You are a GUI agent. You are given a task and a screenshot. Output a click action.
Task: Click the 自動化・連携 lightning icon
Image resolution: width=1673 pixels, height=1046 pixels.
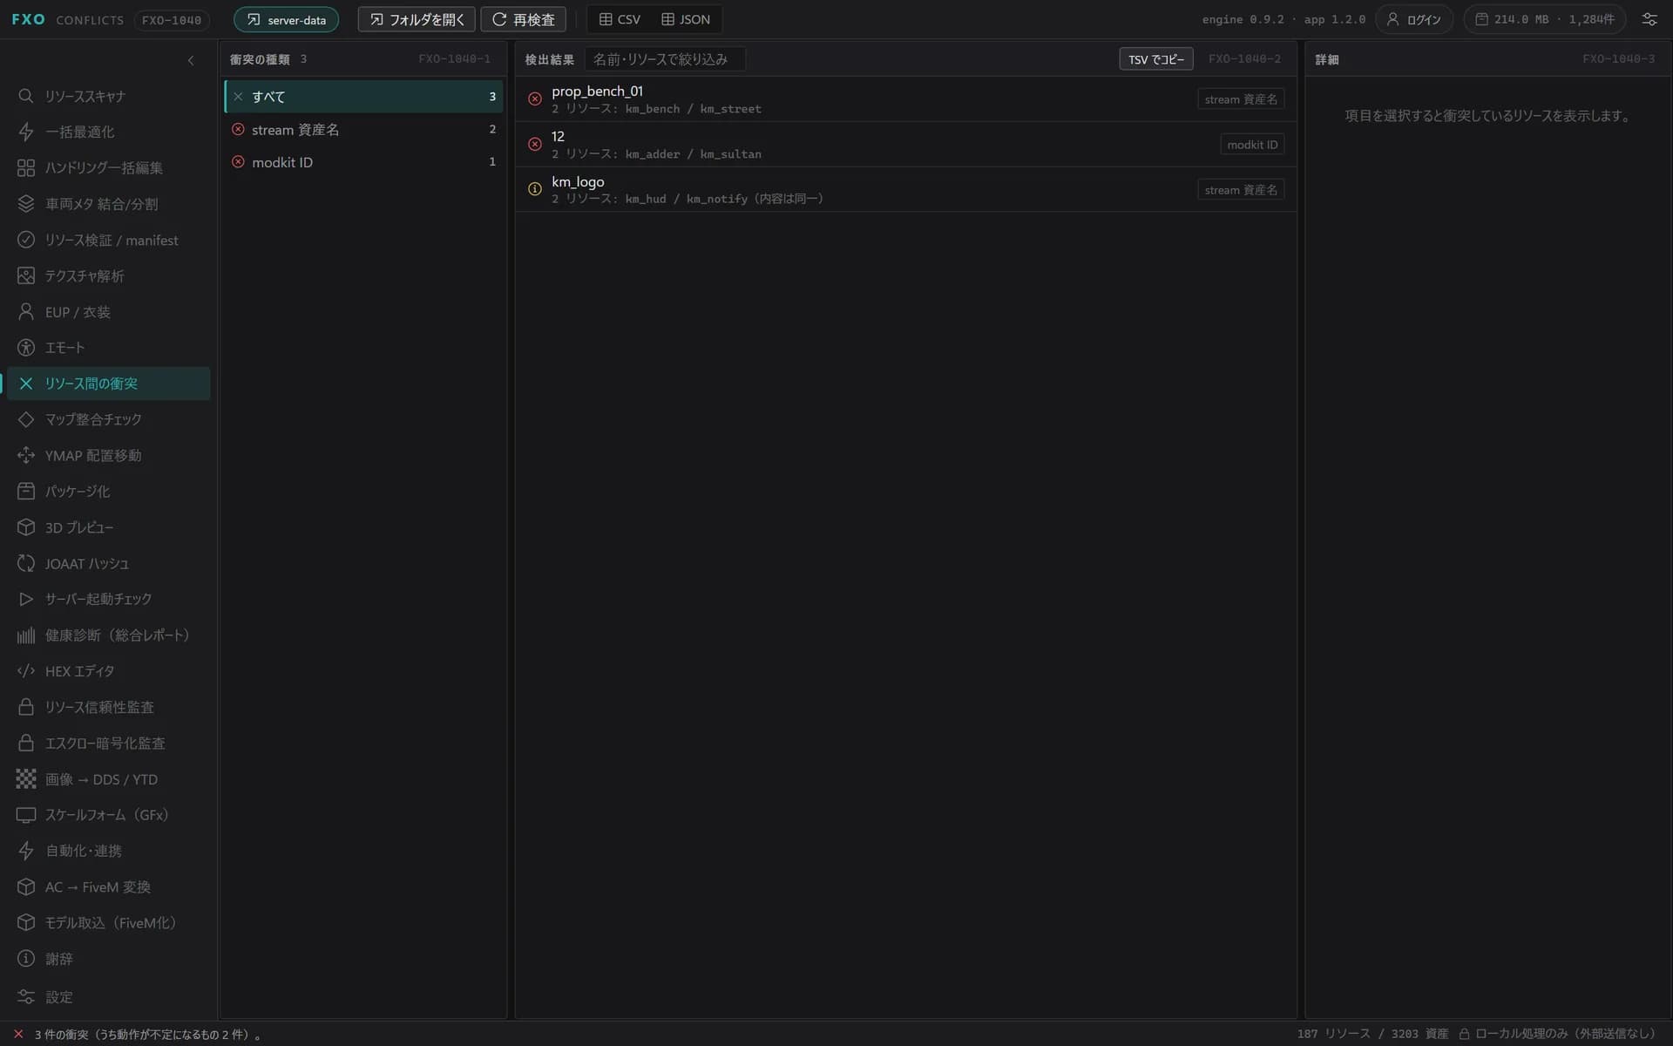pyautogui.click(x=26, y=851)
